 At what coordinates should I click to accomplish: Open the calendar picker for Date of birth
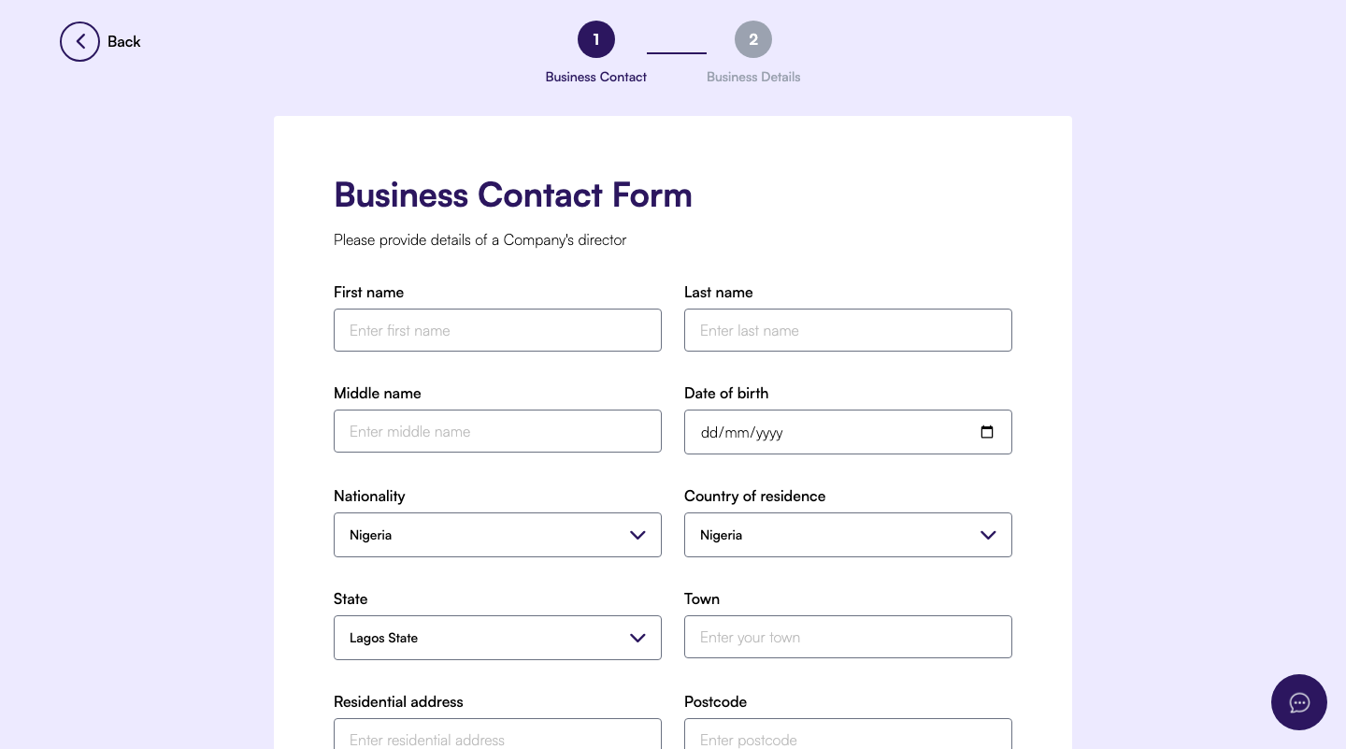[988, 432]
